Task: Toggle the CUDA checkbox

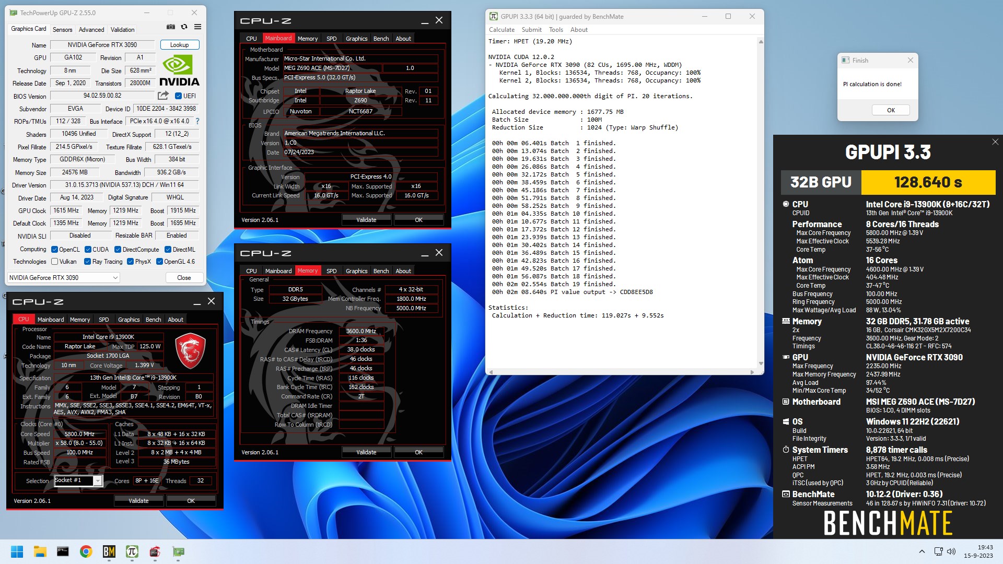Action: pos(88,250)
